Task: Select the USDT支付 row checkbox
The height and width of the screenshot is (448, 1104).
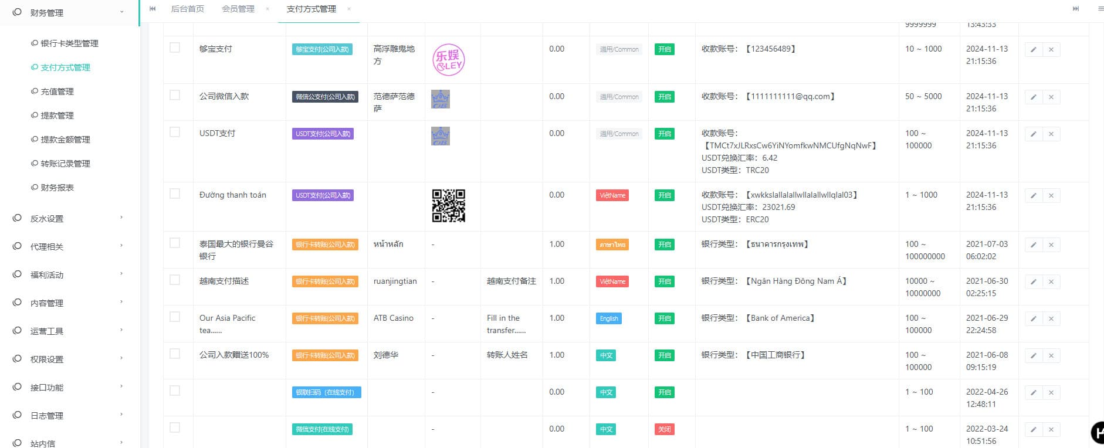Action: click(175, 133)
